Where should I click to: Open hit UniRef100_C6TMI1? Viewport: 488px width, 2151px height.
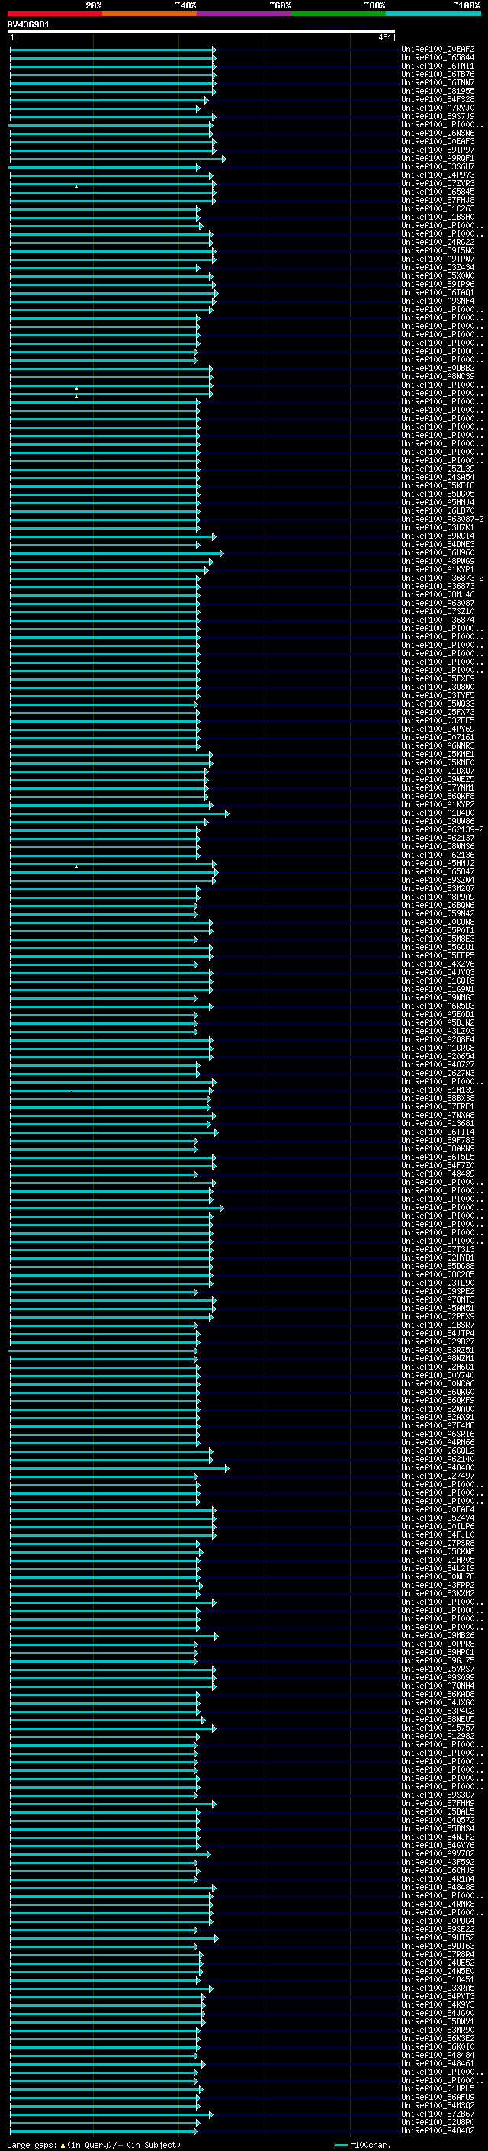tap(437, 66)
